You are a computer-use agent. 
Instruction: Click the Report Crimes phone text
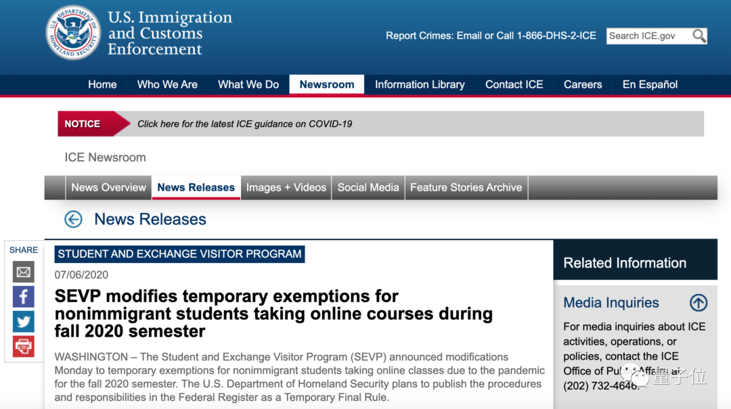click(x=491, y=36)
